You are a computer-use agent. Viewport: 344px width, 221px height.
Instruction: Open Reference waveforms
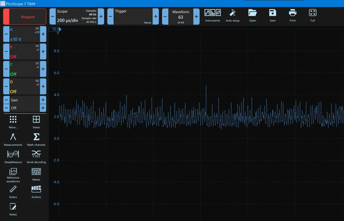(13, 172)
